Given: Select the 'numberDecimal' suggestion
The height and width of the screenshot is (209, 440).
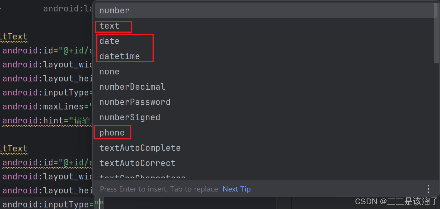Looking at the screenshot, I should (x=132, y=87).
